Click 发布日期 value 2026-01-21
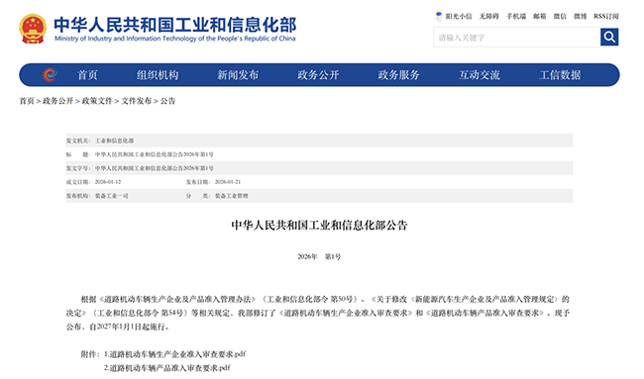Viewport: 644px width, 379px height. click(x=228, y=182)
